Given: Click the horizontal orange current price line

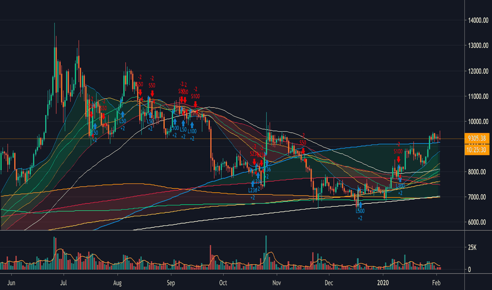Looking at the screenshot, I should (x=232, y=139).
